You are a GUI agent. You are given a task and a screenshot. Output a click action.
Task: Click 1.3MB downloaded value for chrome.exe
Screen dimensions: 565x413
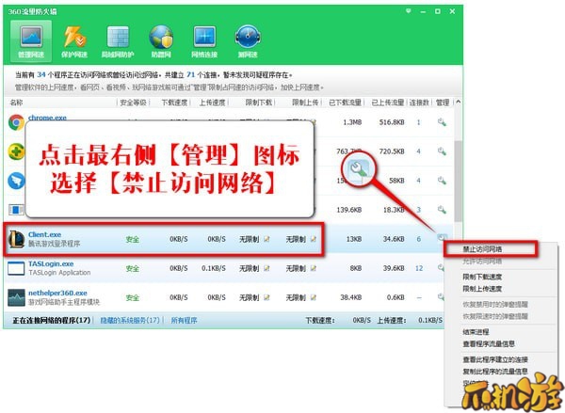coord(352,122)
